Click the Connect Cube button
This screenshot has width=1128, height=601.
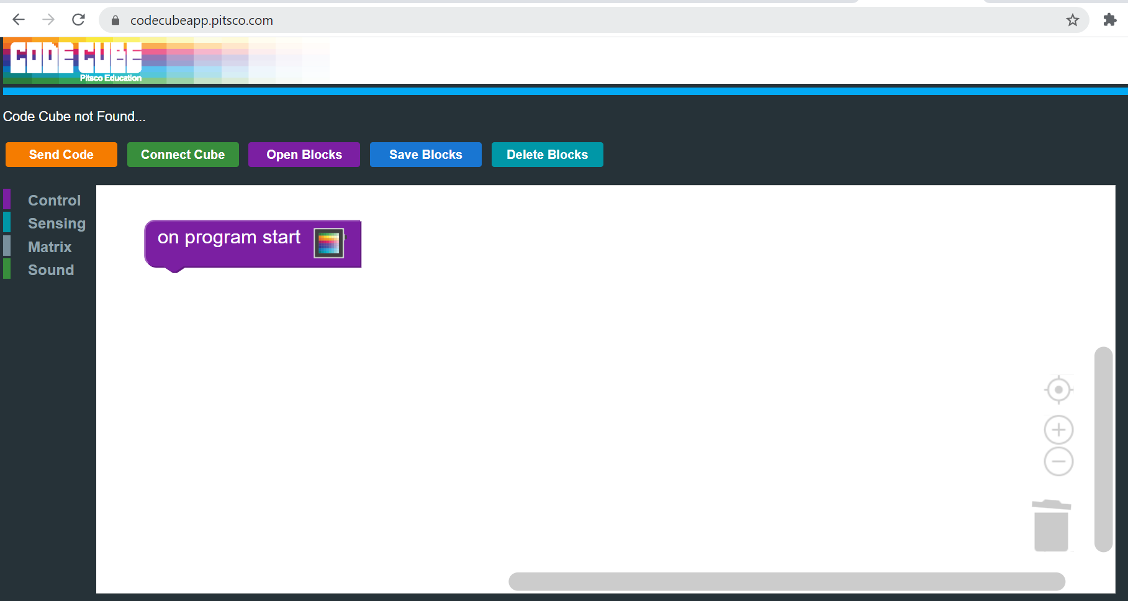(183, 155)
